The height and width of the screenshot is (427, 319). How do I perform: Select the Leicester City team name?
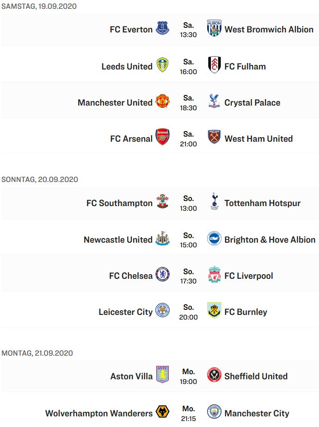[x=125, y=312]
